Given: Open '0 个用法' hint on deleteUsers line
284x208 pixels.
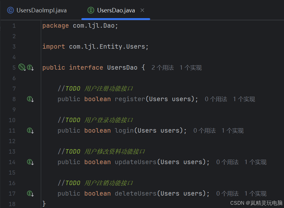Looking at the screenshot, I should coord(227,193).
